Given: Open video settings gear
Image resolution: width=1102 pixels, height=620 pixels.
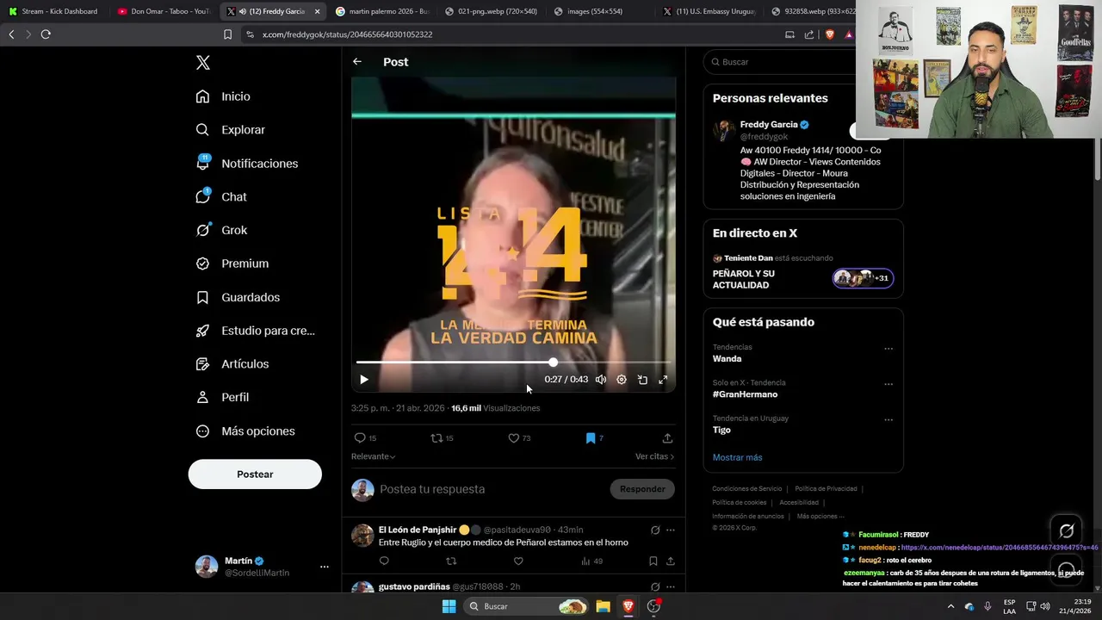Looking at the screenshot, I should coord(622,380).
